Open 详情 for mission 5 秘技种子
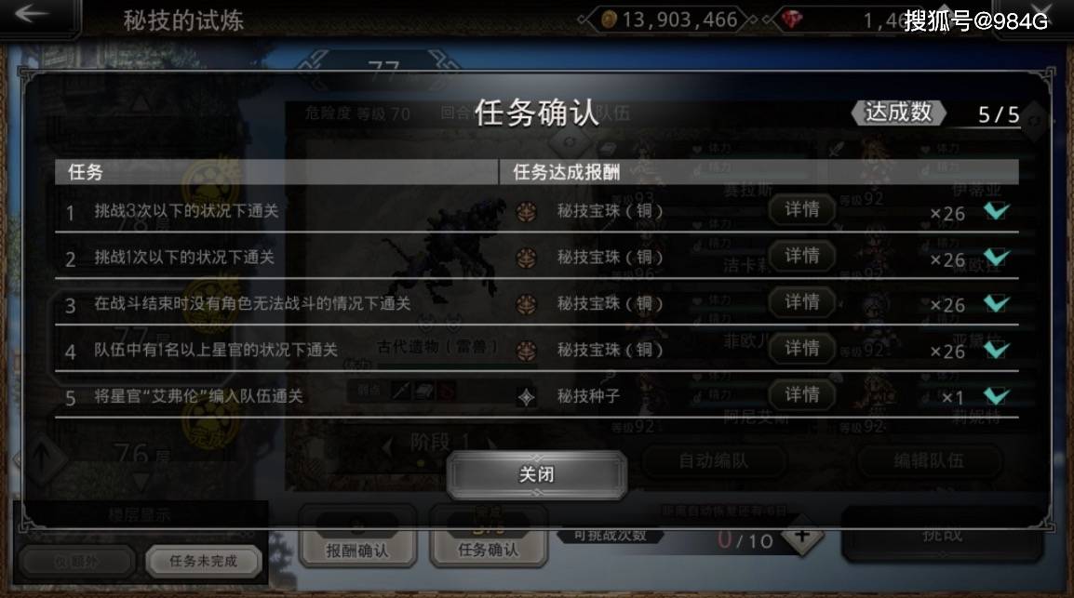 coord(802,394)
